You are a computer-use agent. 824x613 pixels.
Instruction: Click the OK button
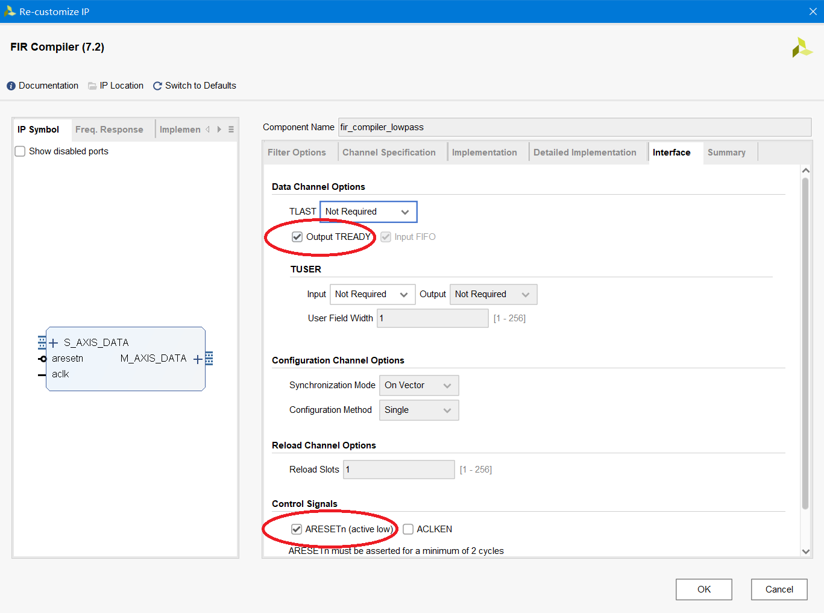[x=704, y=589]
